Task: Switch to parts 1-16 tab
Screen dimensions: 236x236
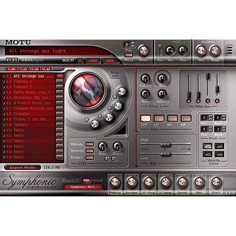Action: pos(11,69)
